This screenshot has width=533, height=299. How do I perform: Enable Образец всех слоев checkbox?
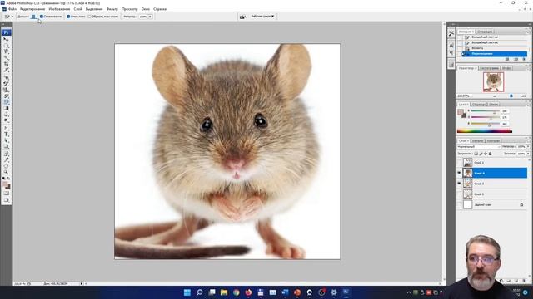(x=89, y=17)
